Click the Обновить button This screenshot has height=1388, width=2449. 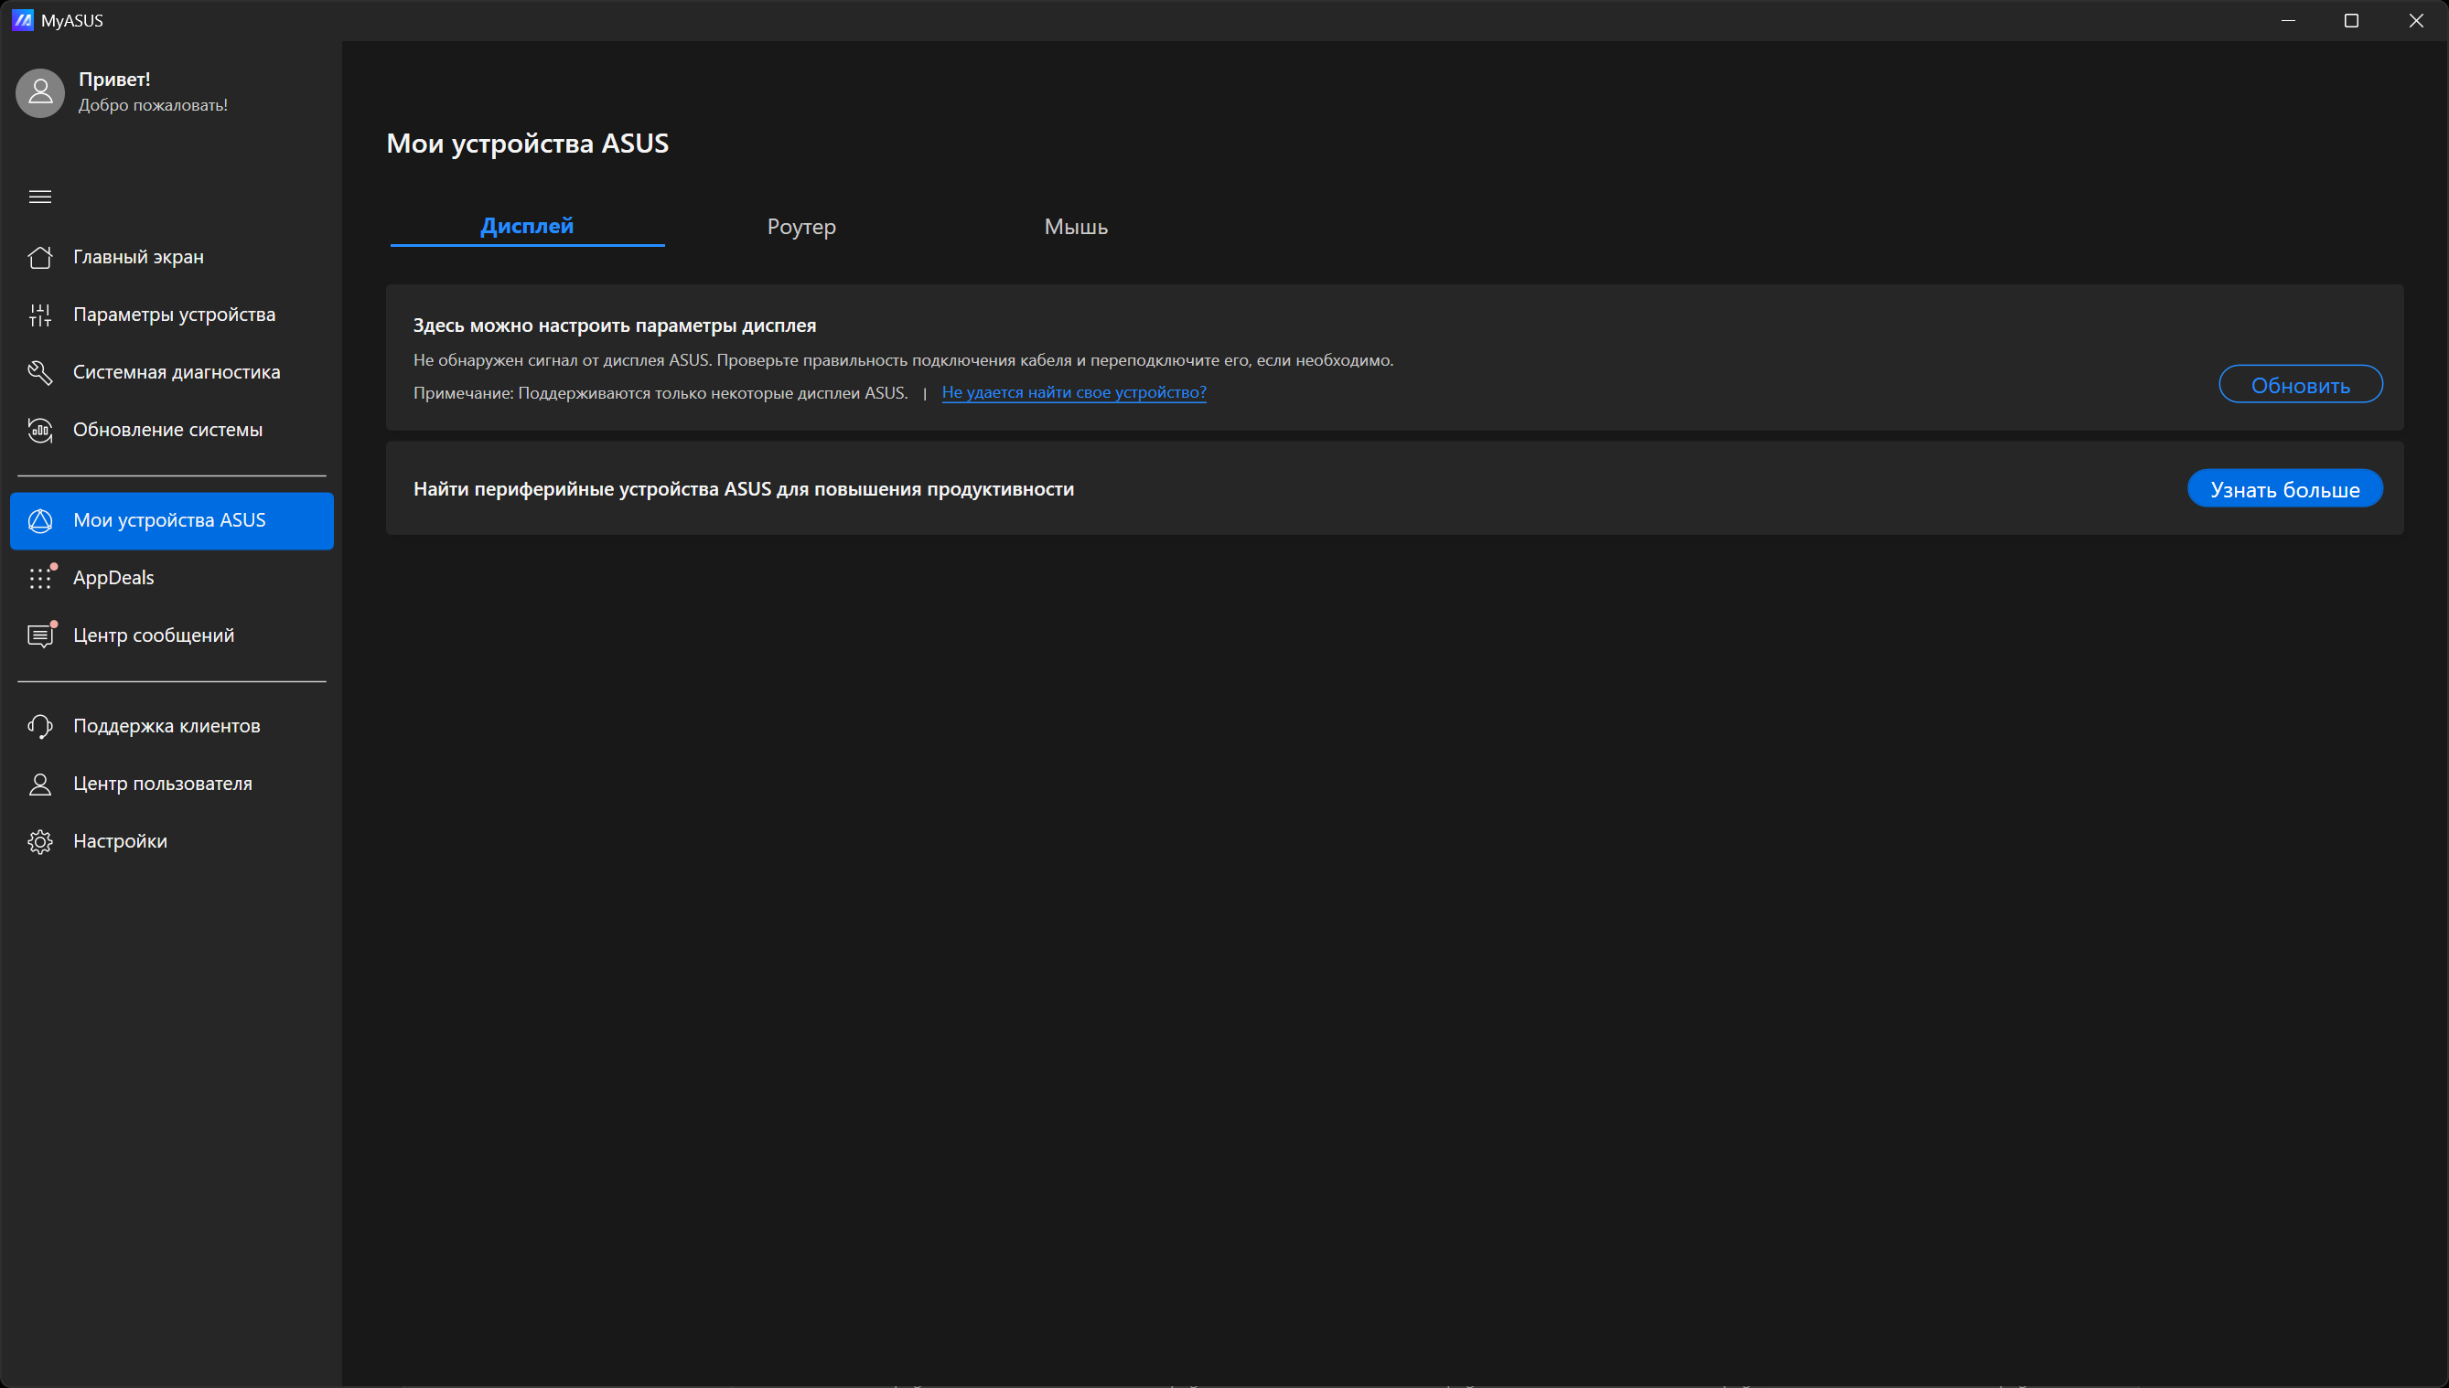2300,384
